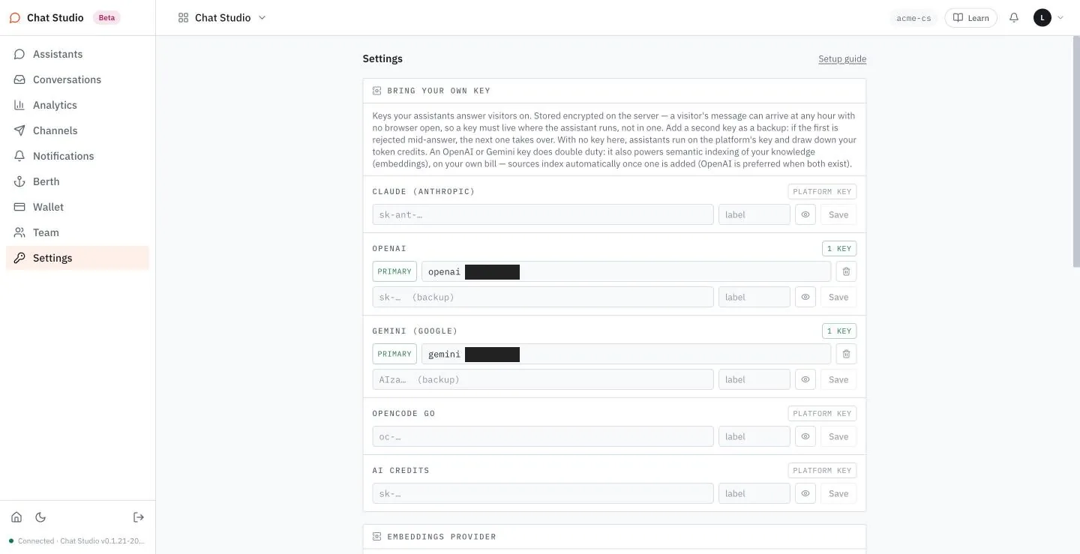The height and width of the screenshot is (554, 1080).
Task: Click the acme-cs workspace tag
Action: [x=913, y=18]
